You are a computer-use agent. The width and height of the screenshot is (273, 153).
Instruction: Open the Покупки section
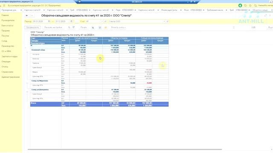(5, 36)
